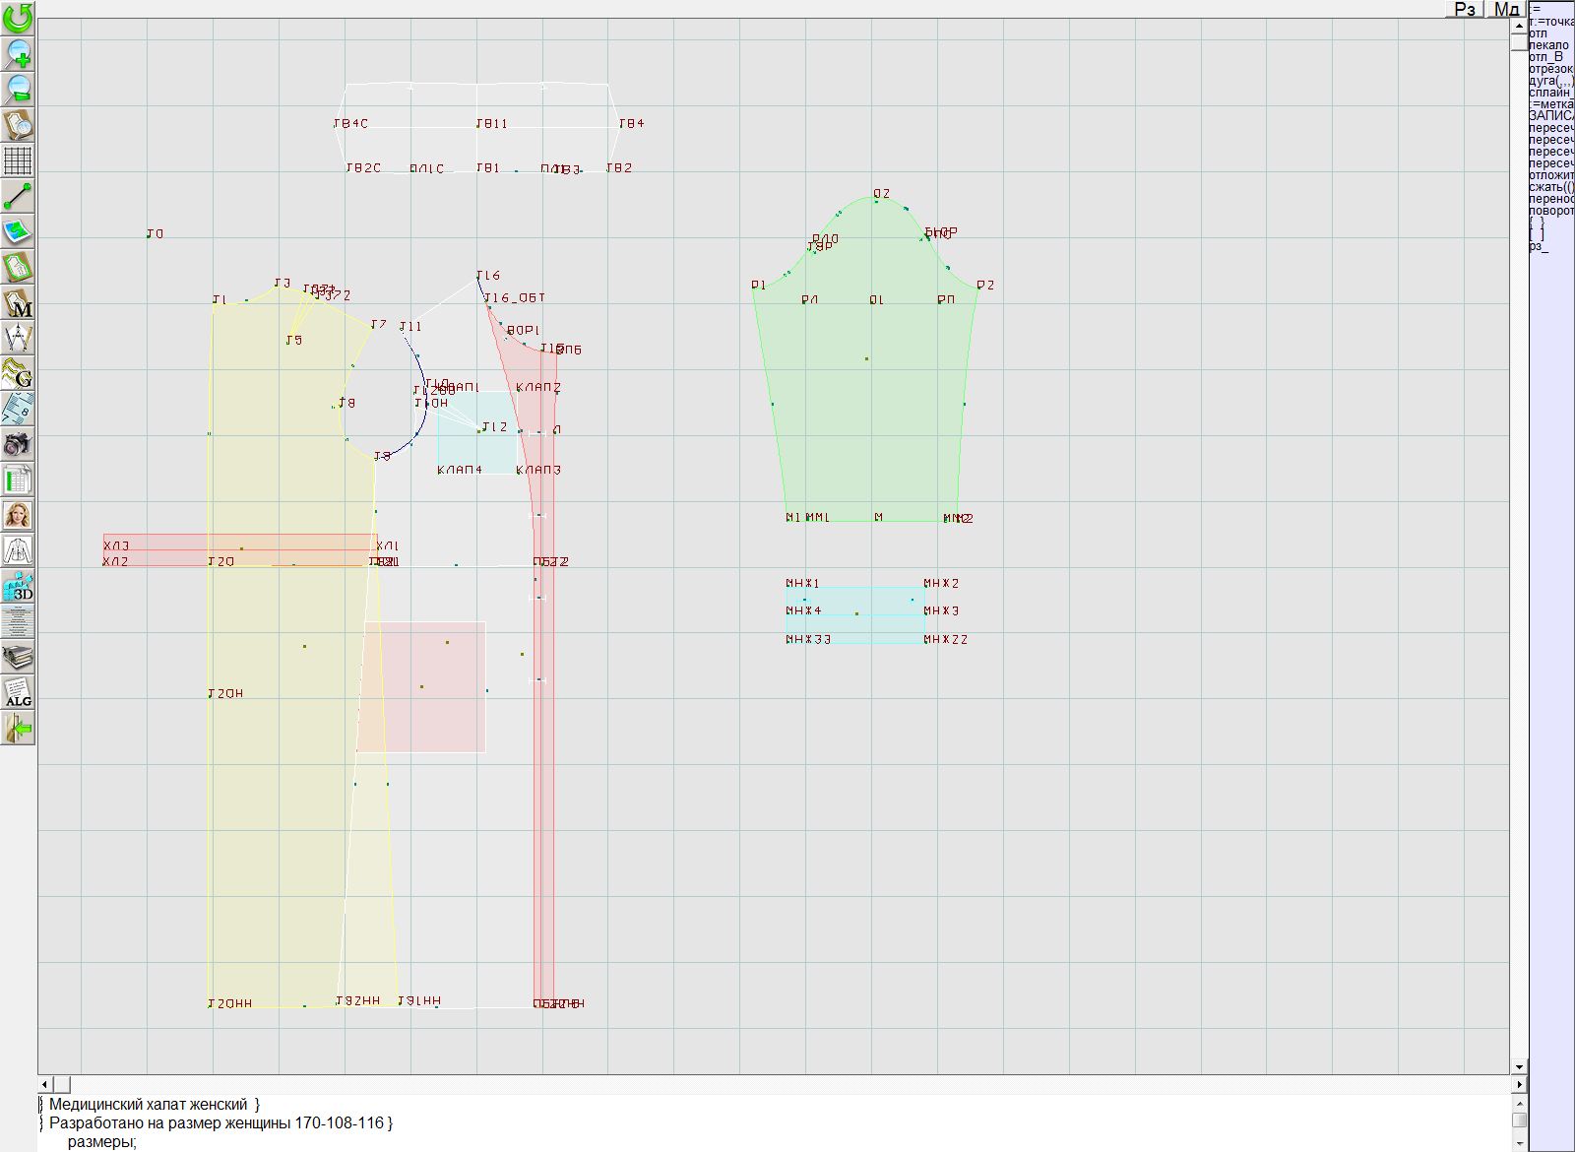Open the camera snapshot tool
Image resolution: width=1575 pixels, height=1152 pixels.
click(x=18, y=444)
